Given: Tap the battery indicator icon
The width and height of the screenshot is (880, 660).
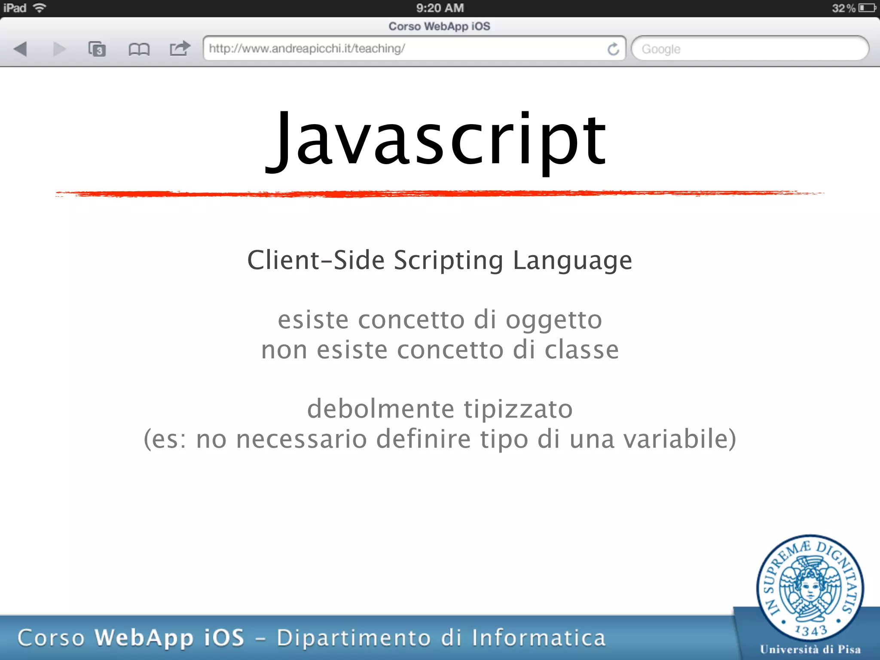Looking at the screenshot, I should [x=867, y=8].
